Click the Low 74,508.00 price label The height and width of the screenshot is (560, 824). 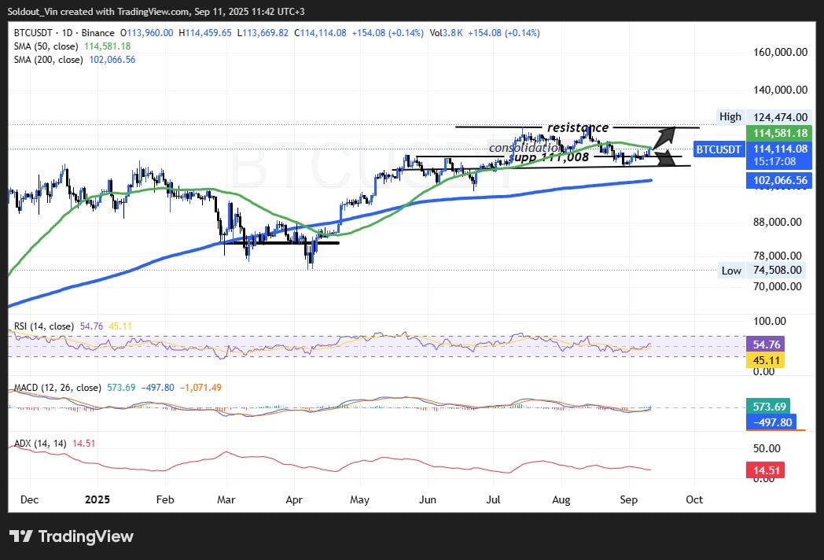point(761,271)
